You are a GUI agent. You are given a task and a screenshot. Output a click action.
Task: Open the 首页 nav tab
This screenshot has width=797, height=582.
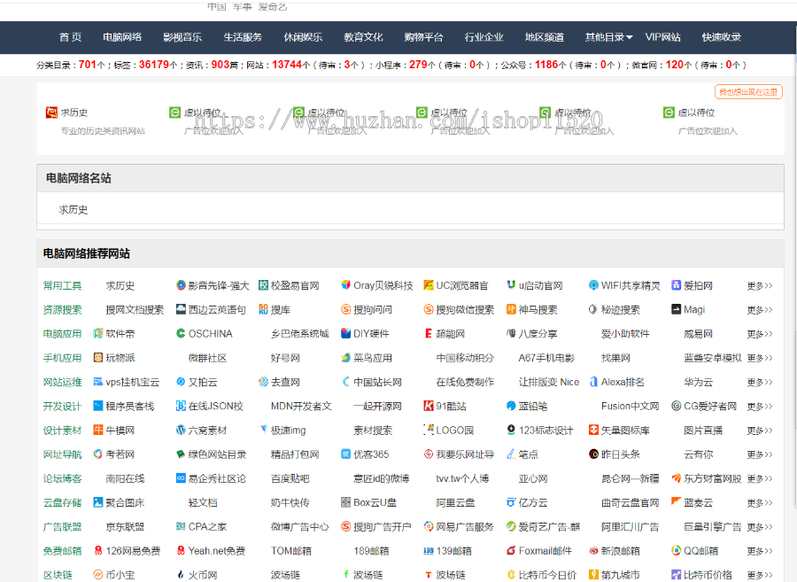pos(70,37)
